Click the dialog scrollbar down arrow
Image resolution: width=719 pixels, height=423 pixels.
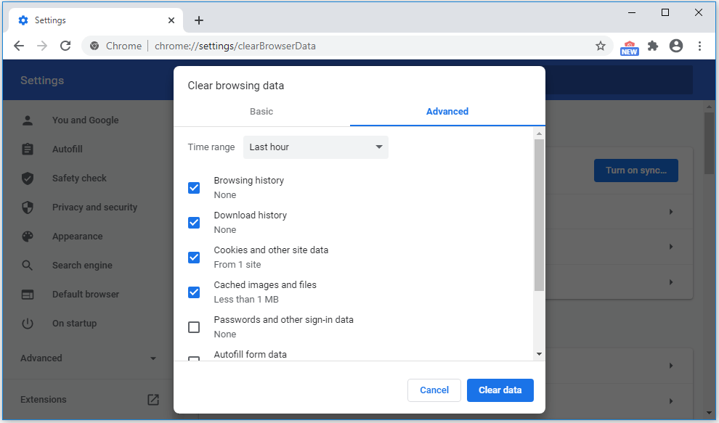(x=539, y=354)
